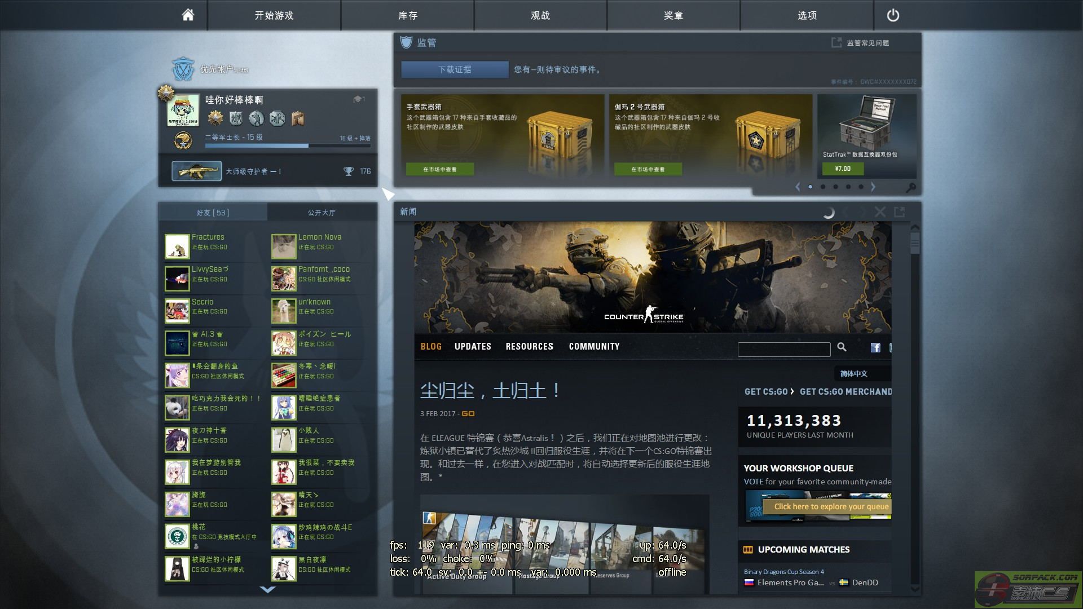Screen dimensions: 1083x609
Task: Click the StatTrak swap tool image
Action: (866, 123)
